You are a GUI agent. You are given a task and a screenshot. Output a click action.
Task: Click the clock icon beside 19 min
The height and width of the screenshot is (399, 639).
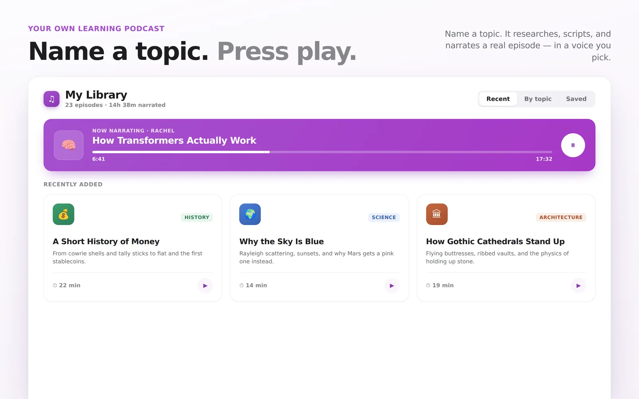(428, 285)
